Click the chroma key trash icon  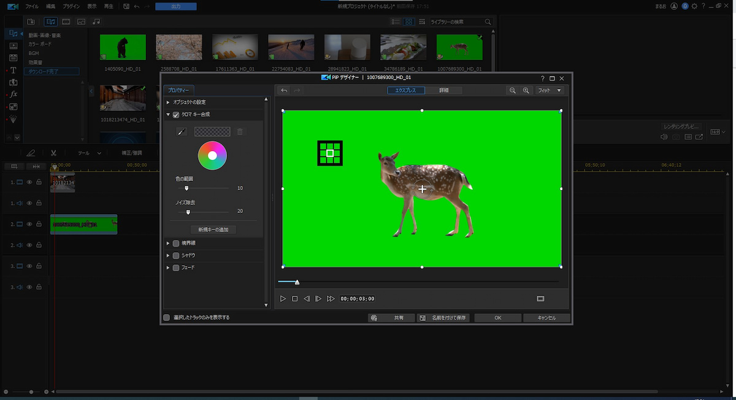(240, 132)
